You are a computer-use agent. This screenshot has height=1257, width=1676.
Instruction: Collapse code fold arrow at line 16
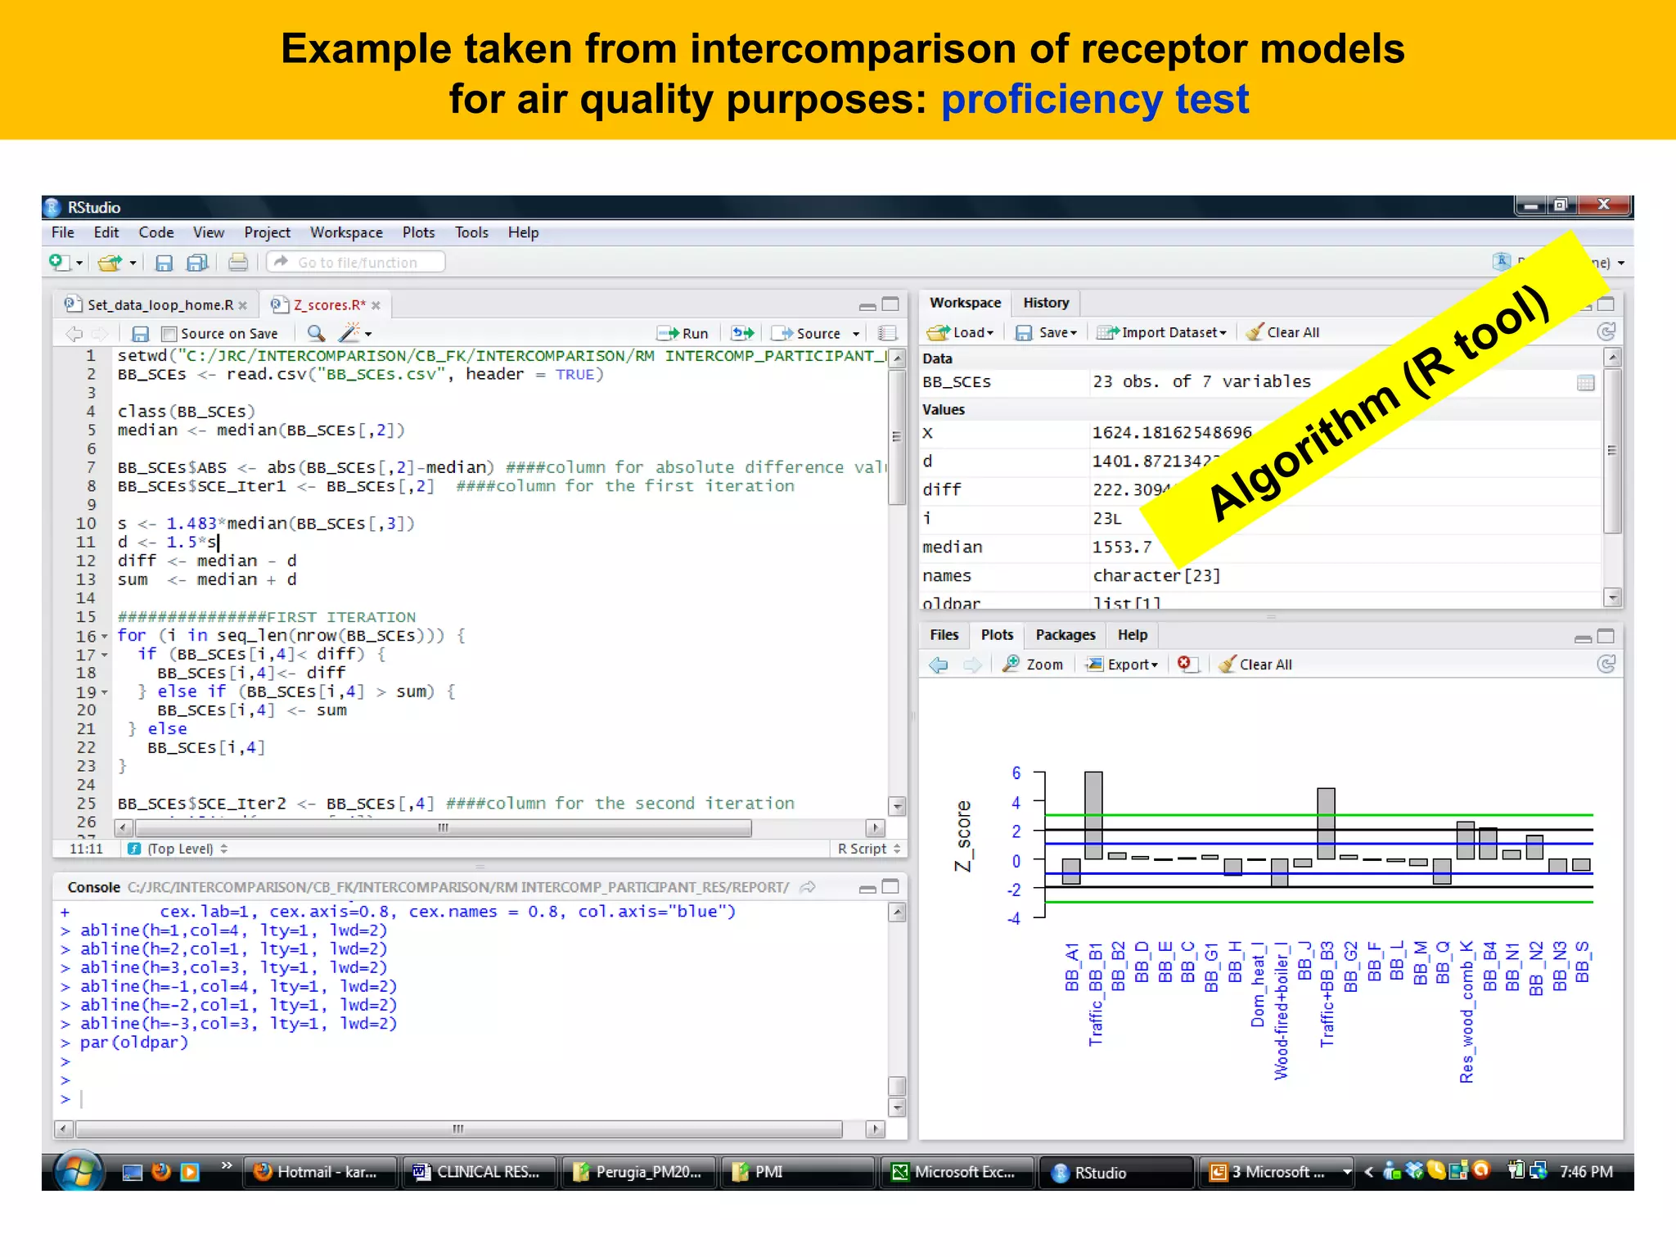click(x=105, y=637)
